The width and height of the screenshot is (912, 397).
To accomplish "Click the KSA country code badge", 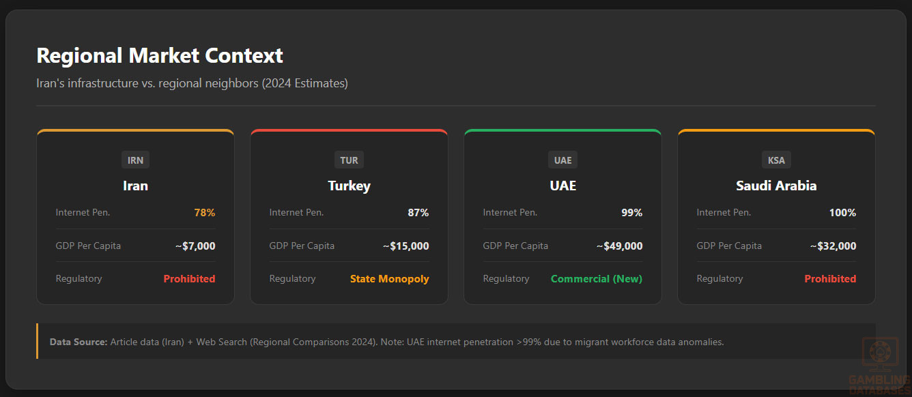I will pos(776,160).
